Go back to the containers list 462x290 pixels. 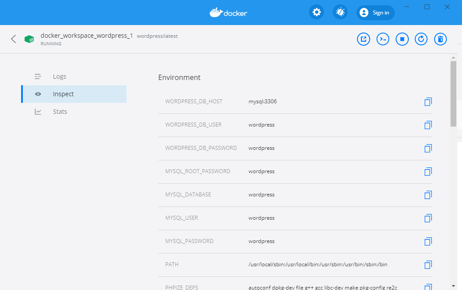13,39
